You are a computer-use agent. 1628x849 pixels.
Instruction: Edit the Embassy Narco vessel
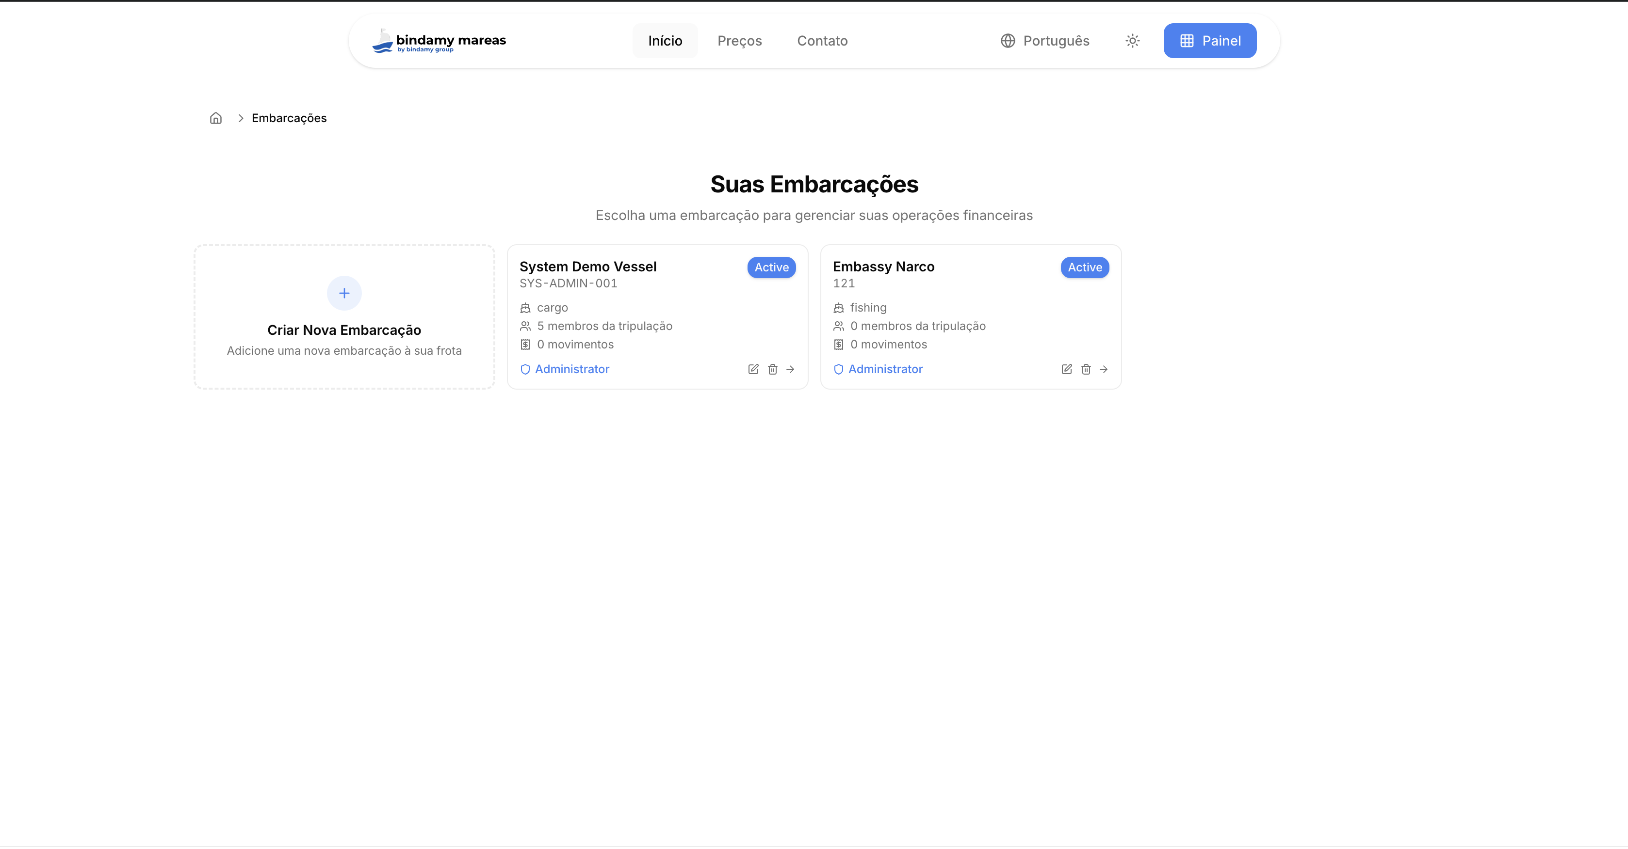(1067, 369)
